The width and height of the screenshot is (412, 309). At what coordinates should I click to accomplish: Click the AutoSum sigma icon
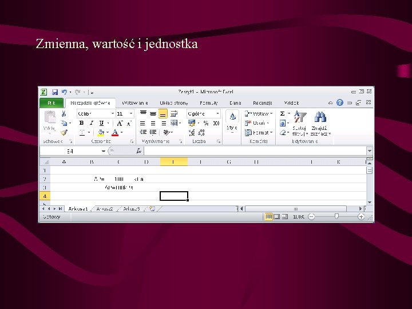click(x=282, y=113)
